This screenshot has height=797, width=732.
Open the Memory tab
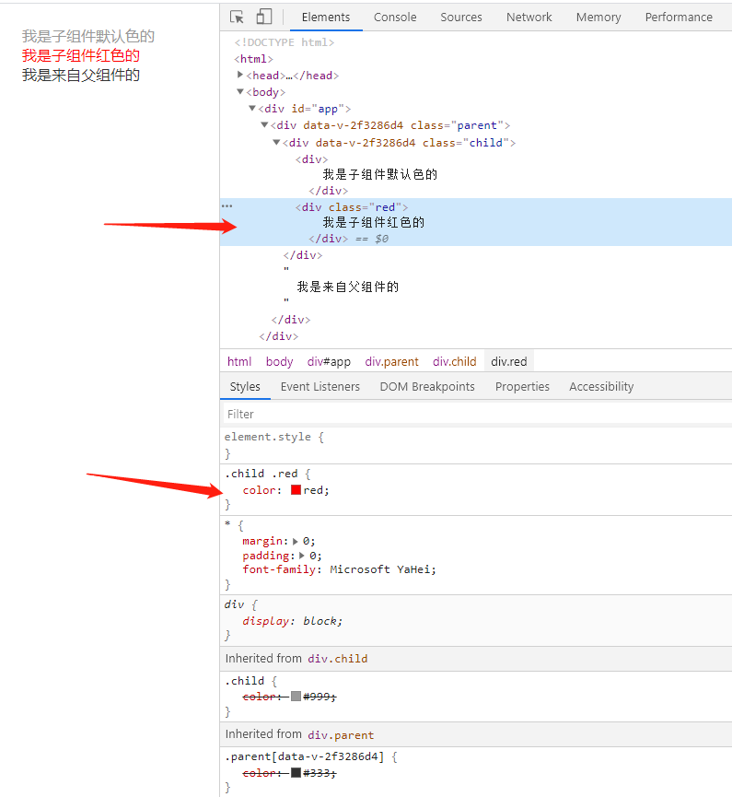[598, 18]
